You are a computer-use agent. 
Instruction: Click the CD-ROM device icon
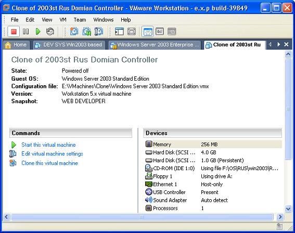(149, 168)
